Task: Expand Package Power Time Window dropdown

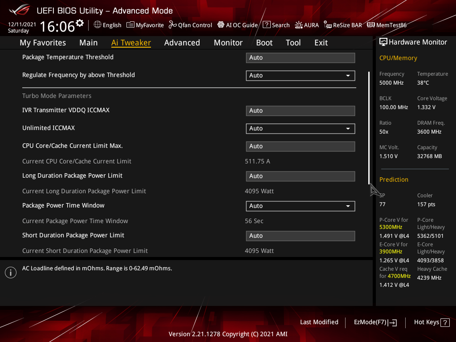Action: (301, 206)
